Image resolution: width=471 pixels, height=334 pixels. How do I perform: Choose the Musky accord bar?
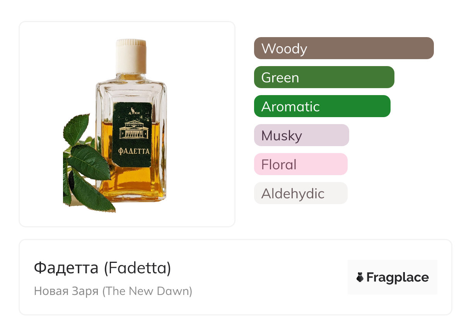[x=301, y=135]
